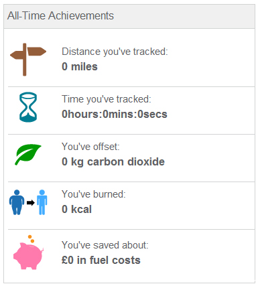Image resolution: width=258 pixels, height=286 pixels.
Task: Click the teal hourglass time icon
Action: (x=28, y=107)
